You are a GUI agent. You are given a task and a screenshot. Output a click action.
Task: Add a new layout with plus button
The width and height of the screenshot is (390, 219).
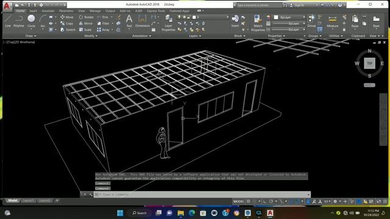click(x=57, y=200)
